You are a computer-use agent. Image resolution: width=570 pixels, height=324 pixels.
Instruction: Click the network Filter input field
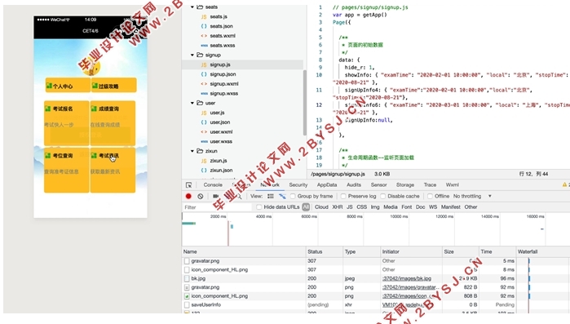[x=217, y=207]
